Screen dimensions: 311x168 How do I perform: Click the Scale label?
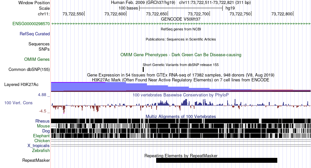tap(44, 8)
